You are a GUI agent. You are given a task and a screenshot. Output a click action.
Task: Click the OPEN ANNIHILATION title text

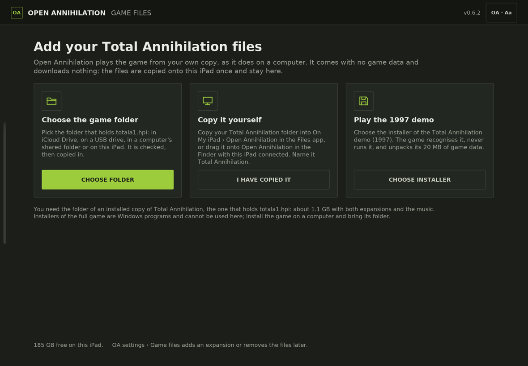(x=67, y=13)
